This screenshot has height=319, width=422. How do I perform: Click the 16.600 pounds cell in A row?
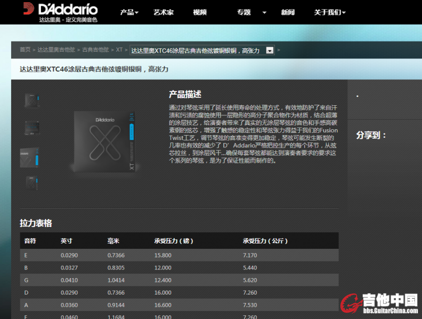pos(163,305)
